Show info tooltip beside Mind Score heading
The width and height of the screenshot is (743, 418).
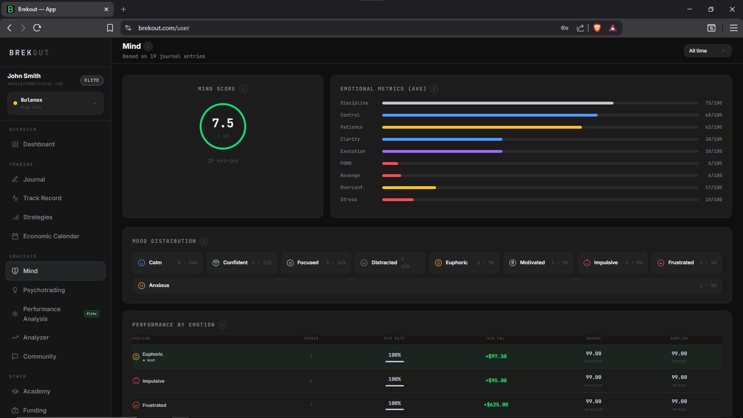pyautogui.click(x=243, y=89)
